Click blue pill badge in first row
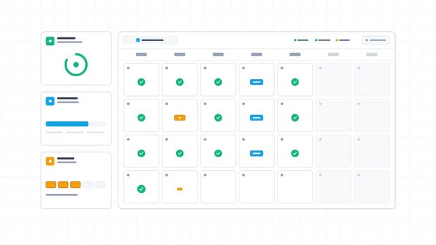 [256, 82]
